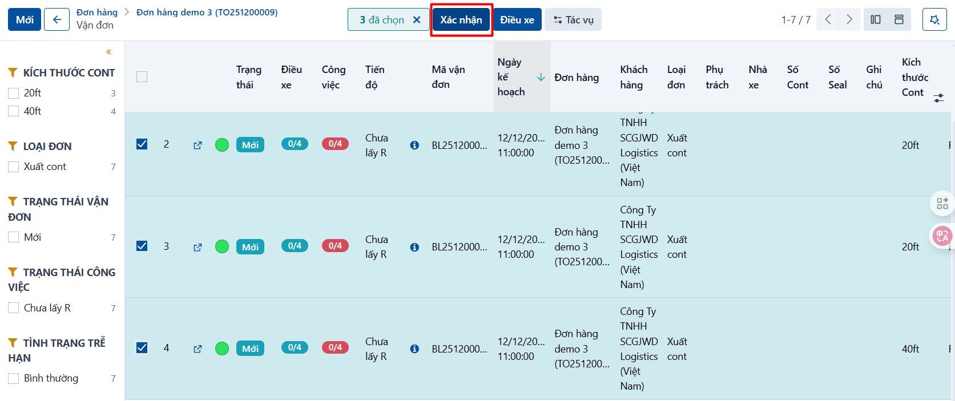Click the green status dot in row 4

[x=222, y=349]
